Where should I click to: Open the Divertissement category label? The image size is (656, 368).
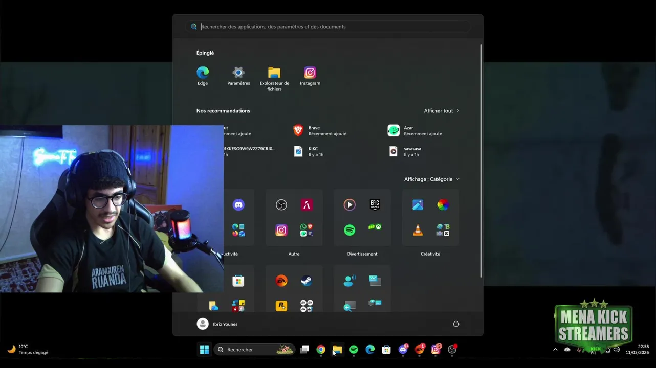coord(362,254)
